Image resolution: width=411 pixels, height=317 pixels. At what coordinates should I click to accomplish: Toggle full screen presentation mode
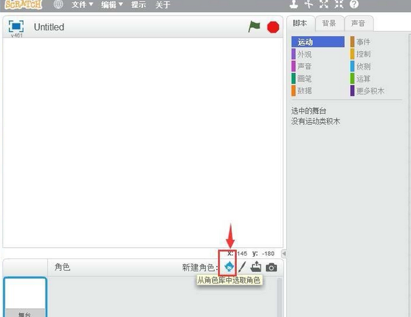(x=16, y=26)
